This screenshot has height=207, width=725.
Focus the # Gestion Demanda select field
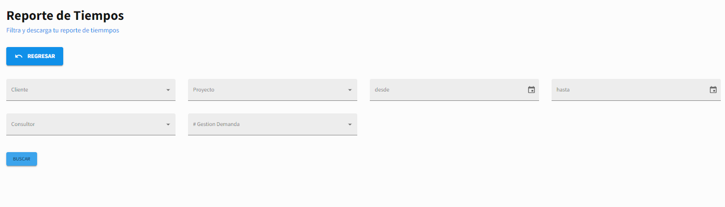pyautogui.click(x=273, y=124)
